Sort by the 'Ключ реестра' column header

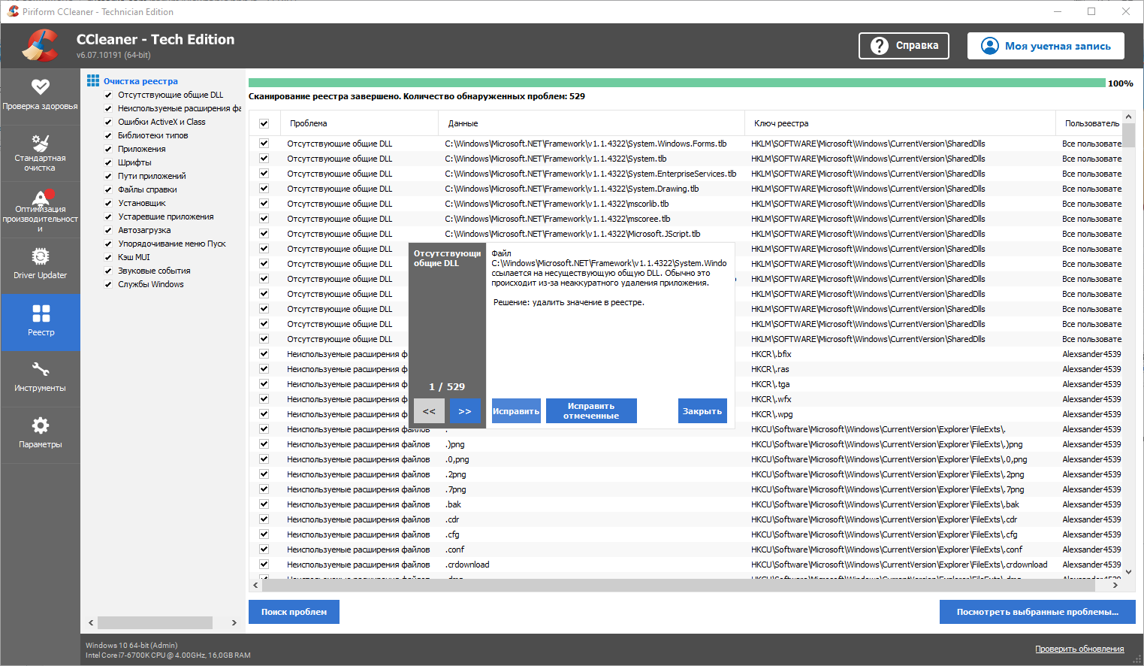coord(781,123)
